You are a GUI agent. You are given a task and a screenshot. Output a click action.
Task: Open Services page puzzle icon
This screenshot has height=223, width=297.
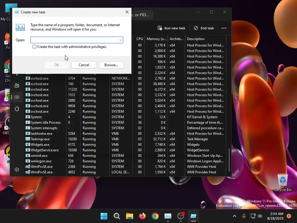click(x=17, y=109)
